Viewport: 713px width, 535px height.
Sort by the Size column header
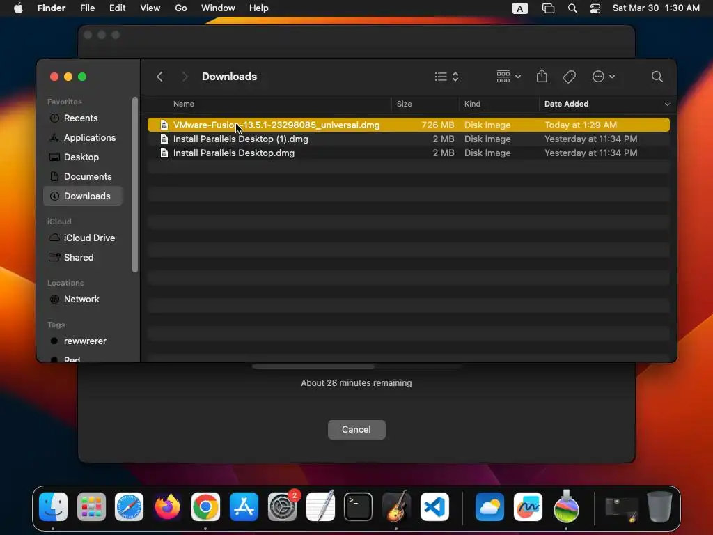click(404, 104)
